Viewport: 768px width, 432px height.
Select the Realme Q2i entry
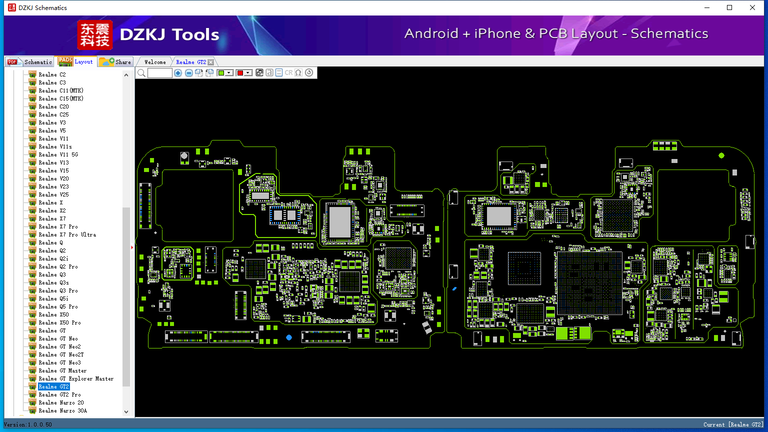point(53,258)
